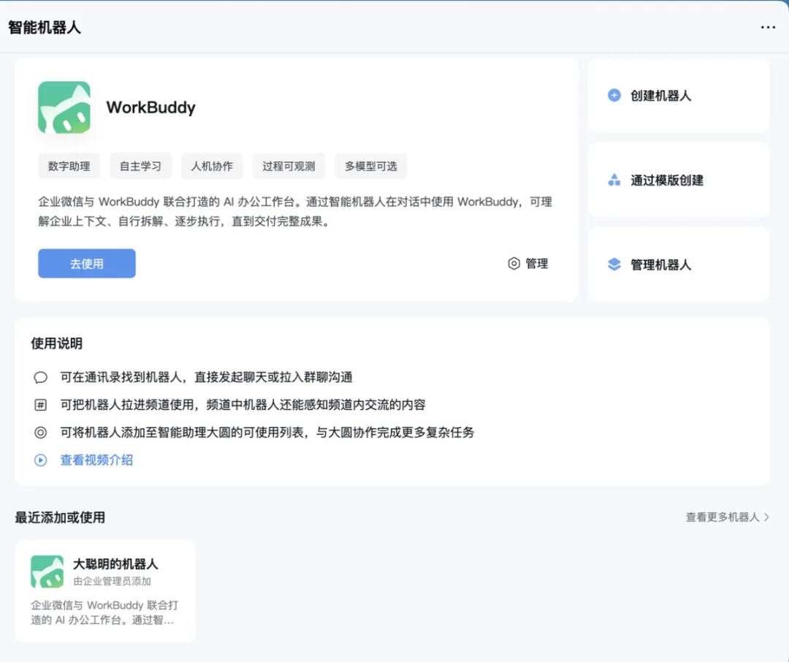The height and width of the screenshot is (662, 789).
Task: Click the 由企业管理员添加 subtitle
Action: (x=113, y=581)
